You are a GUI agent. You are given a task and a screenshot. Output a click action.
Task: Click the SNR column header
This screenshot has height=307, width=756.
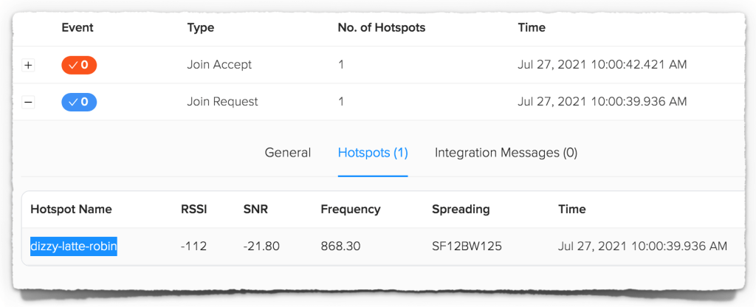click(x=255, y=209)
